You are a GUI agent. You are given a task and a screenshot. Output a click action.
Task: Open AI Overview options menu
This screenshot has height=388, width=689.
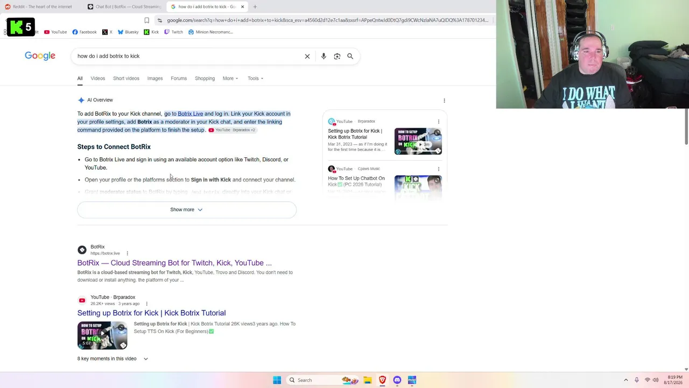pyautogui.click(x=444, y=100)
